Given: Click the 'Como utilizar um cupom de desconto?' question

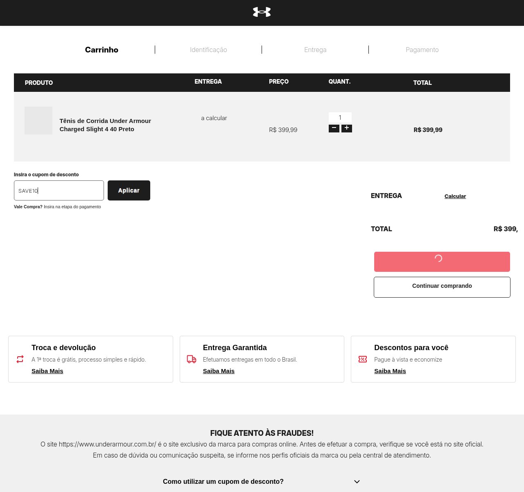Looking at the screenshot, I should point(223,482).
